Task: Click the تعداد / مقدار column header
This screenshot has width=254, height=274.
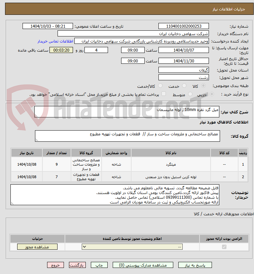Action: click(57, 153)
